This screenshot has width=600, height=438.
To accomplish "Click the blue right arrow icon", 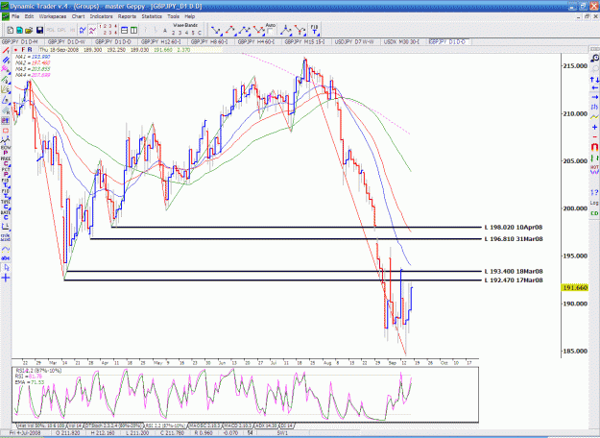I will click(594, 97).
